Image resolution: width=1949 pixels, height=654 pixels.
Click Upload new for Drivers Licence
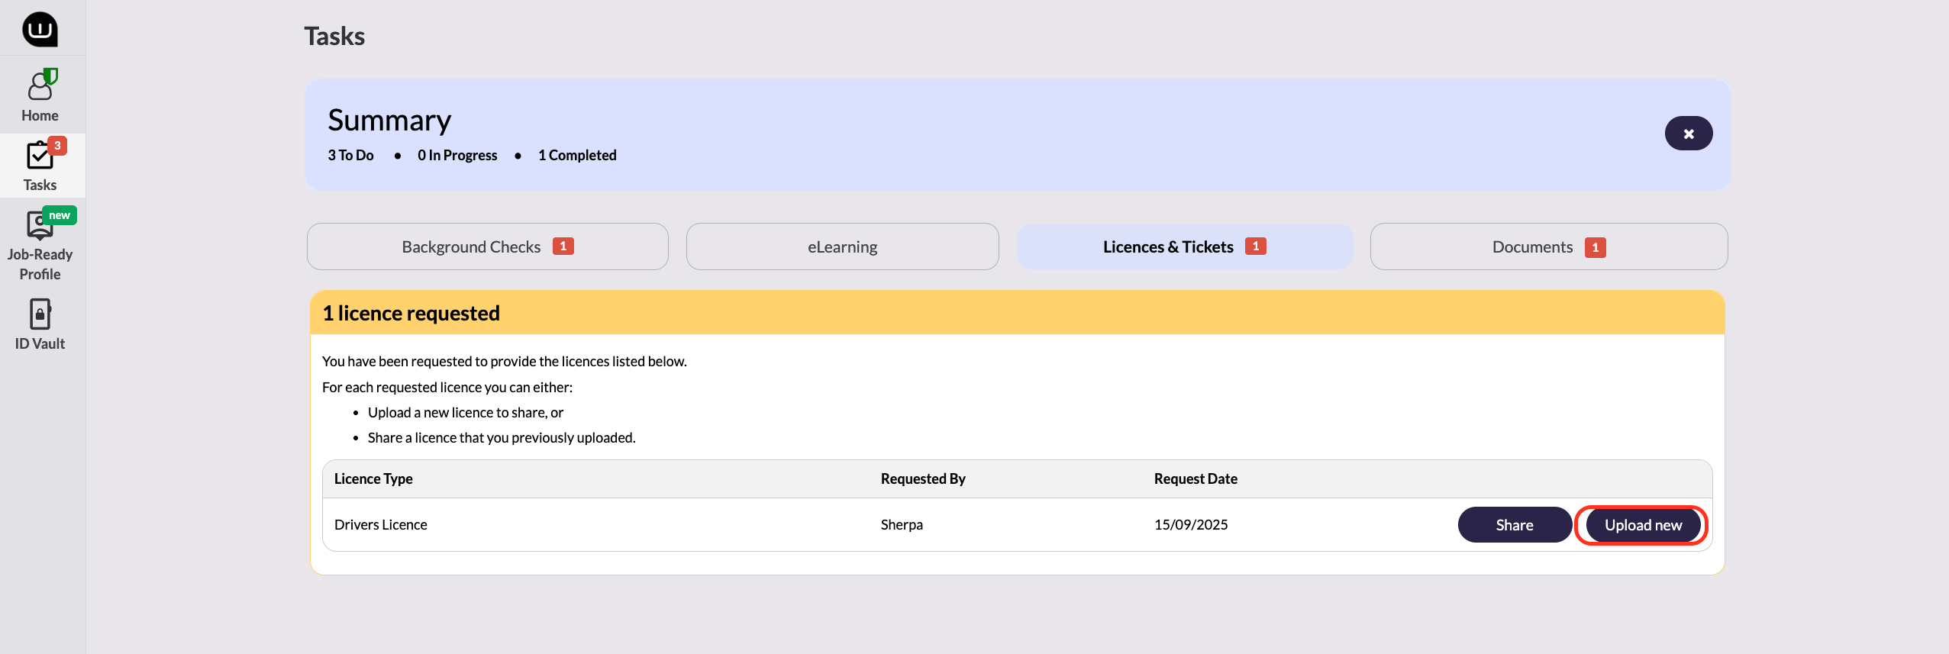(1643, 525)
